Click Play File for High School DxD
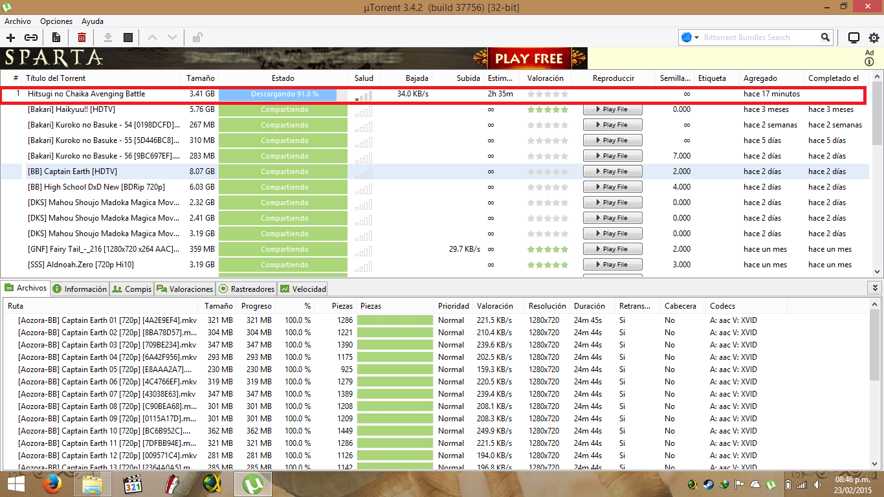884x497 pixels. [612, 187]
